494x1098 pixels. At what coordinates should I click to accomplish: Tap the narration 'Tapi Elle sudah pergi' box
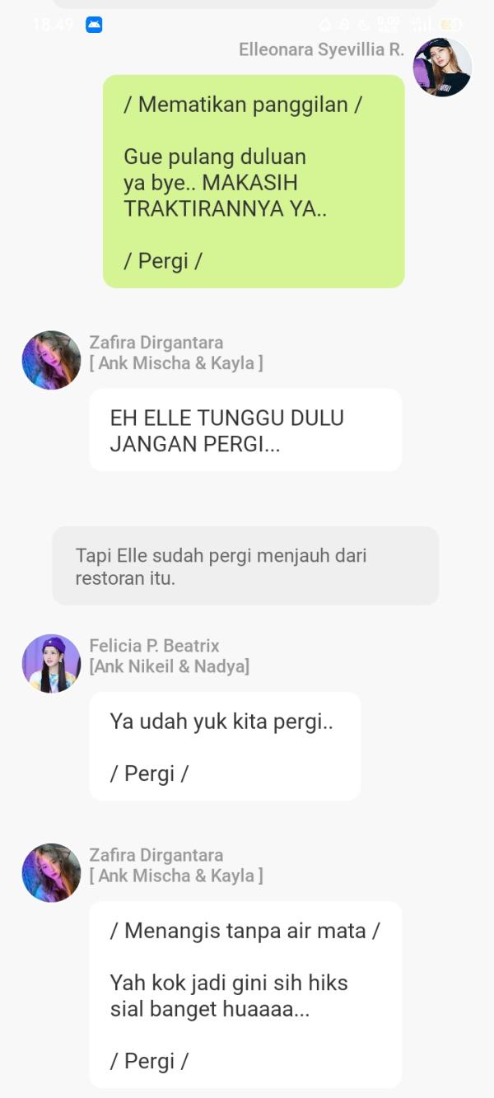(x=245, y=566)
